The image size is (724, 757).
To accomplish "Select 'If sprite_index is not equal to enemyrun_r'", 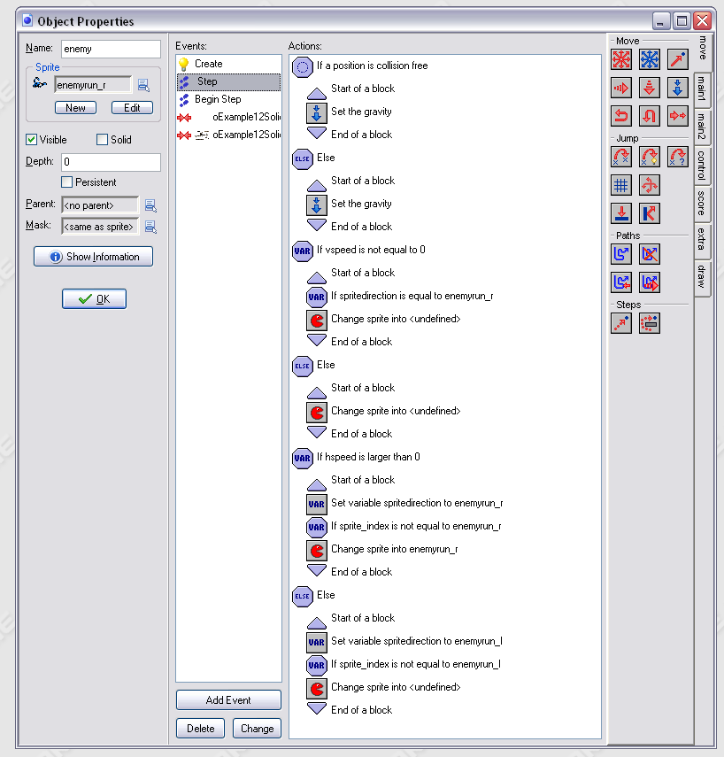I will click(404, 527).
